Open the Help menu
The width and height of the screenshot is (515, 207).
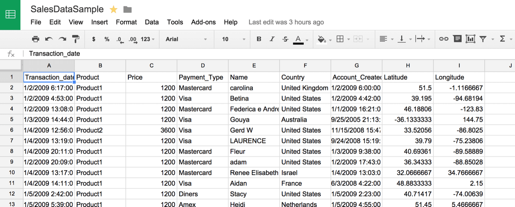click(231, 22)
